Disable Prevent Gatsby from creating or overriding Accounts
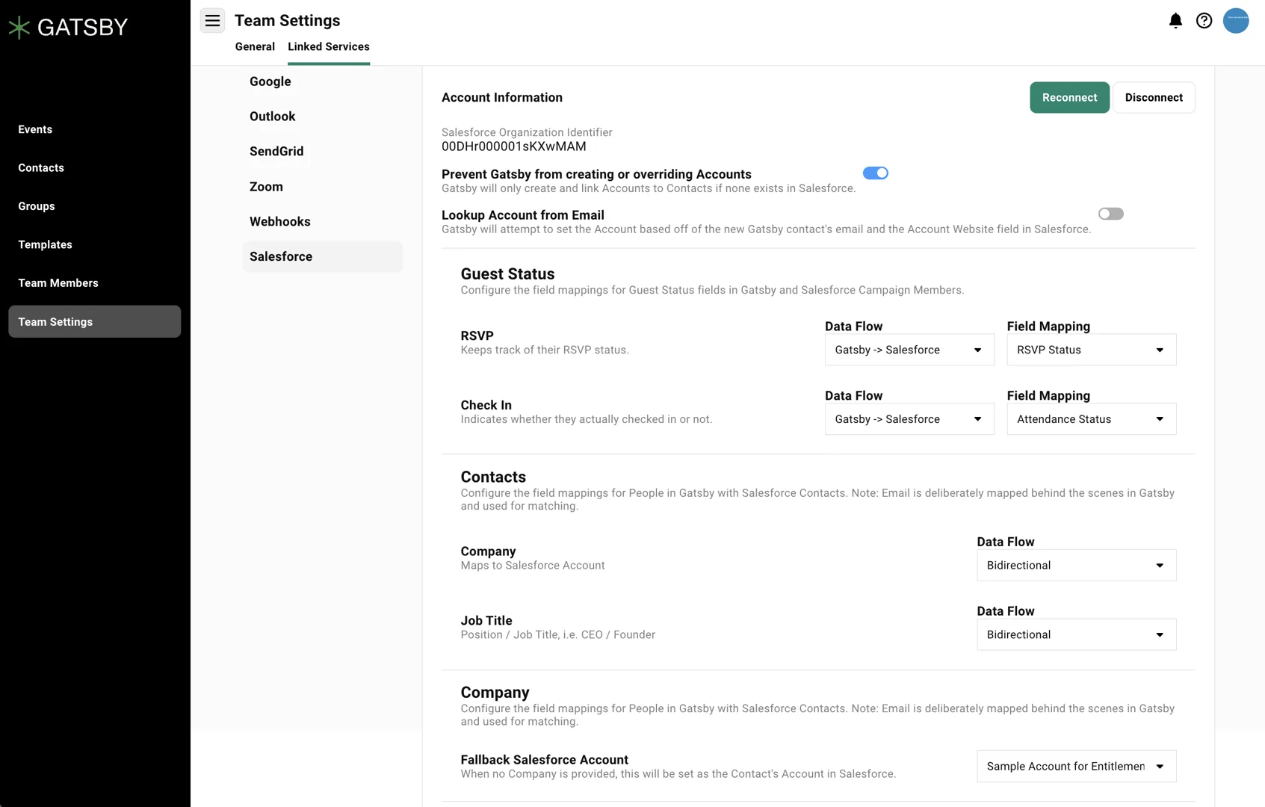This screenshot has height=807, width=1265. pos(874,173)
